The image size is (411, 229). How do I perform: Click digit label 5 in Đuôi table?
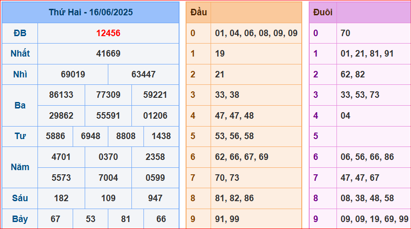(x=316, y=136)
